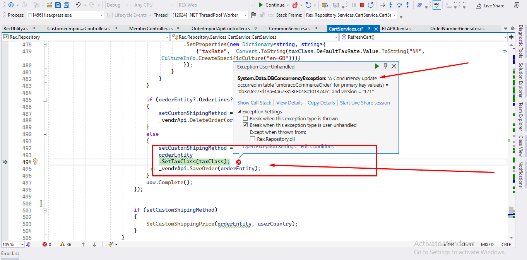The width and height of the screenshot is (527, 260).
Task: Collapse the code block on line 485
Action: click(x=44, y=100)
